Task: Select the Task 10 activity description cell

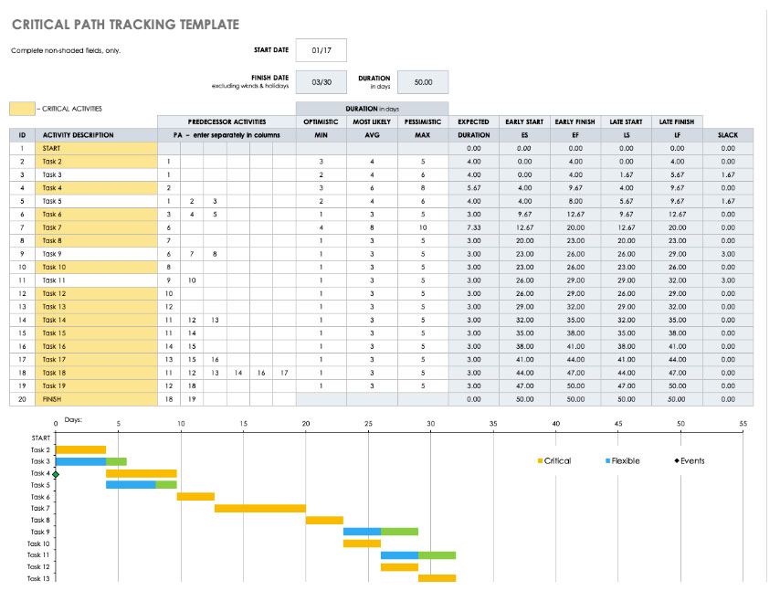Action: [x=96, y=267]
